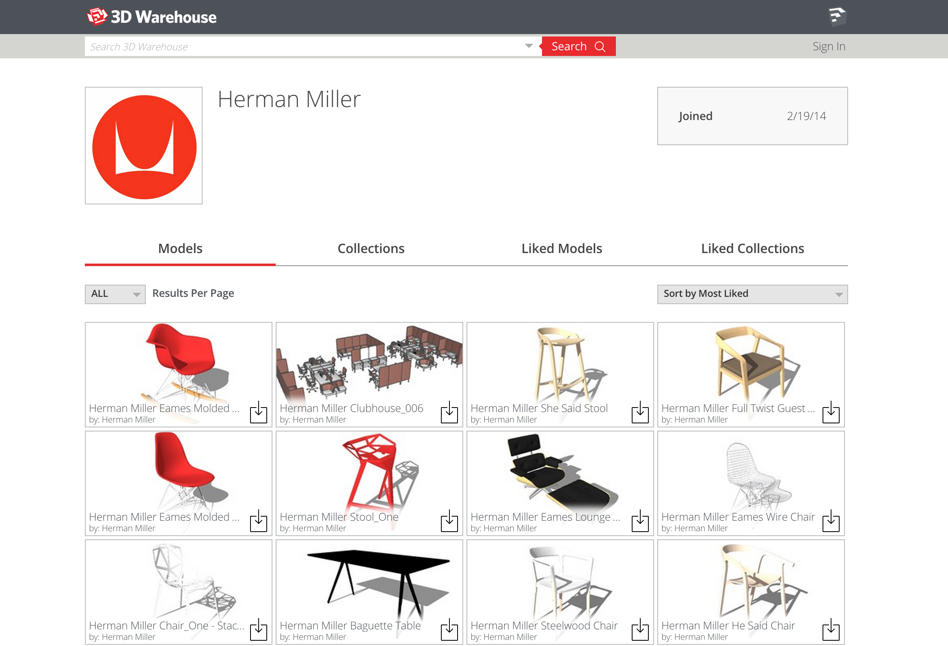This screenshot has width=948, height=646.
Task: Click the 3D Warehouse logo icon
Action: click(x=97, y=17)
